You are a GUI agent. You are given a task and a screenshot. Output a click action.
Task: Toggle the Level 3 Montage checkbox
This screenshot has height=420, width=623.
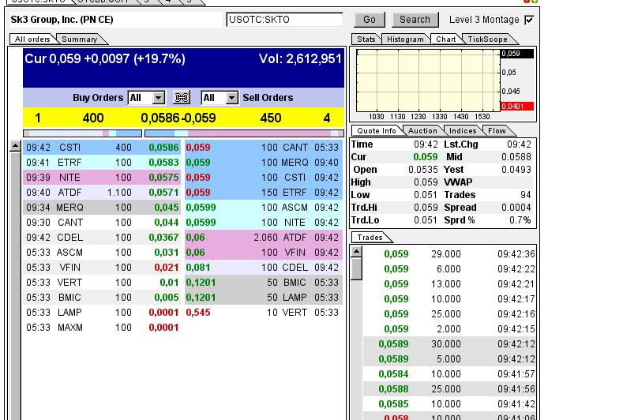tap(529, 20)
